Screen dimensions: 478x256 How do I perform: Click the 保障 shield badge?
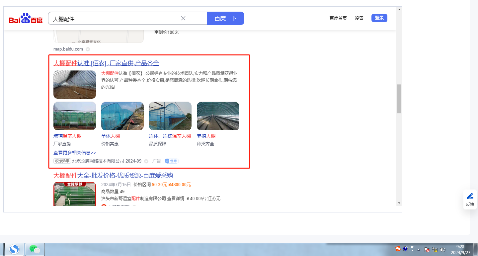point(172,161)
